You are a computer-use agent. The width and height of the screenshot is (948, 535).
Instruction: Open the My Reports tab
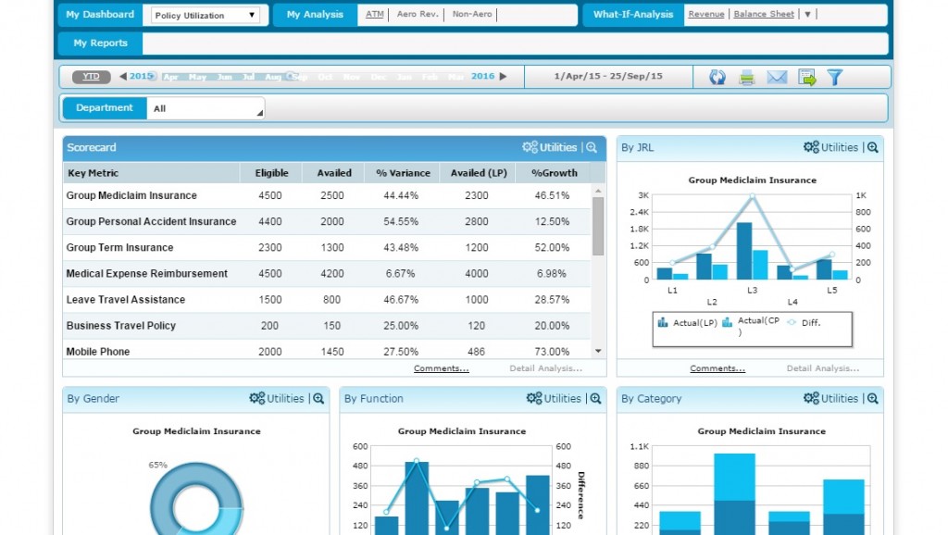coord(100,43)
